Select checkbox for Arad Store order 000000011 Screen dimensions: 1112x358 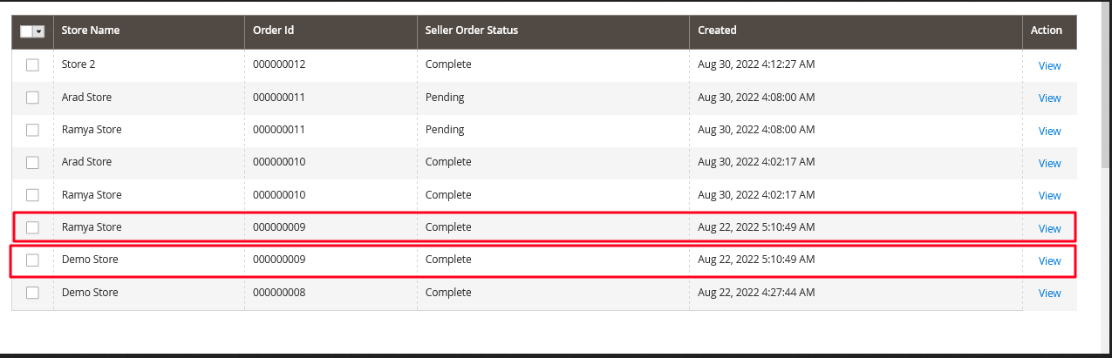(32, 98)
